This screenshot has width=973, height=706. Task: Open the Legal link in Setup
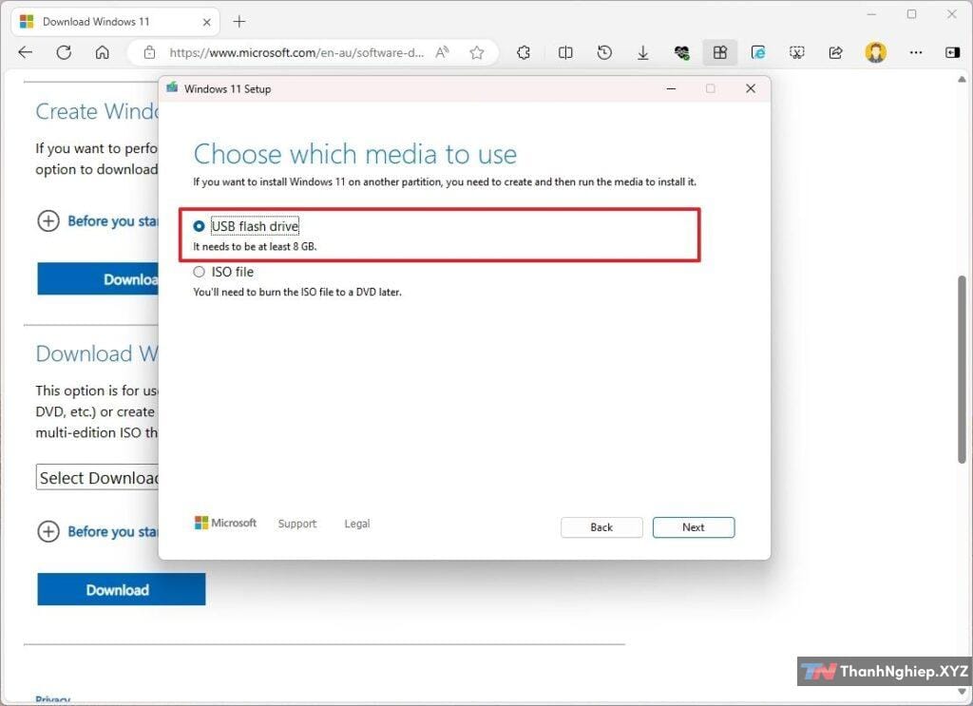point(357,524)
